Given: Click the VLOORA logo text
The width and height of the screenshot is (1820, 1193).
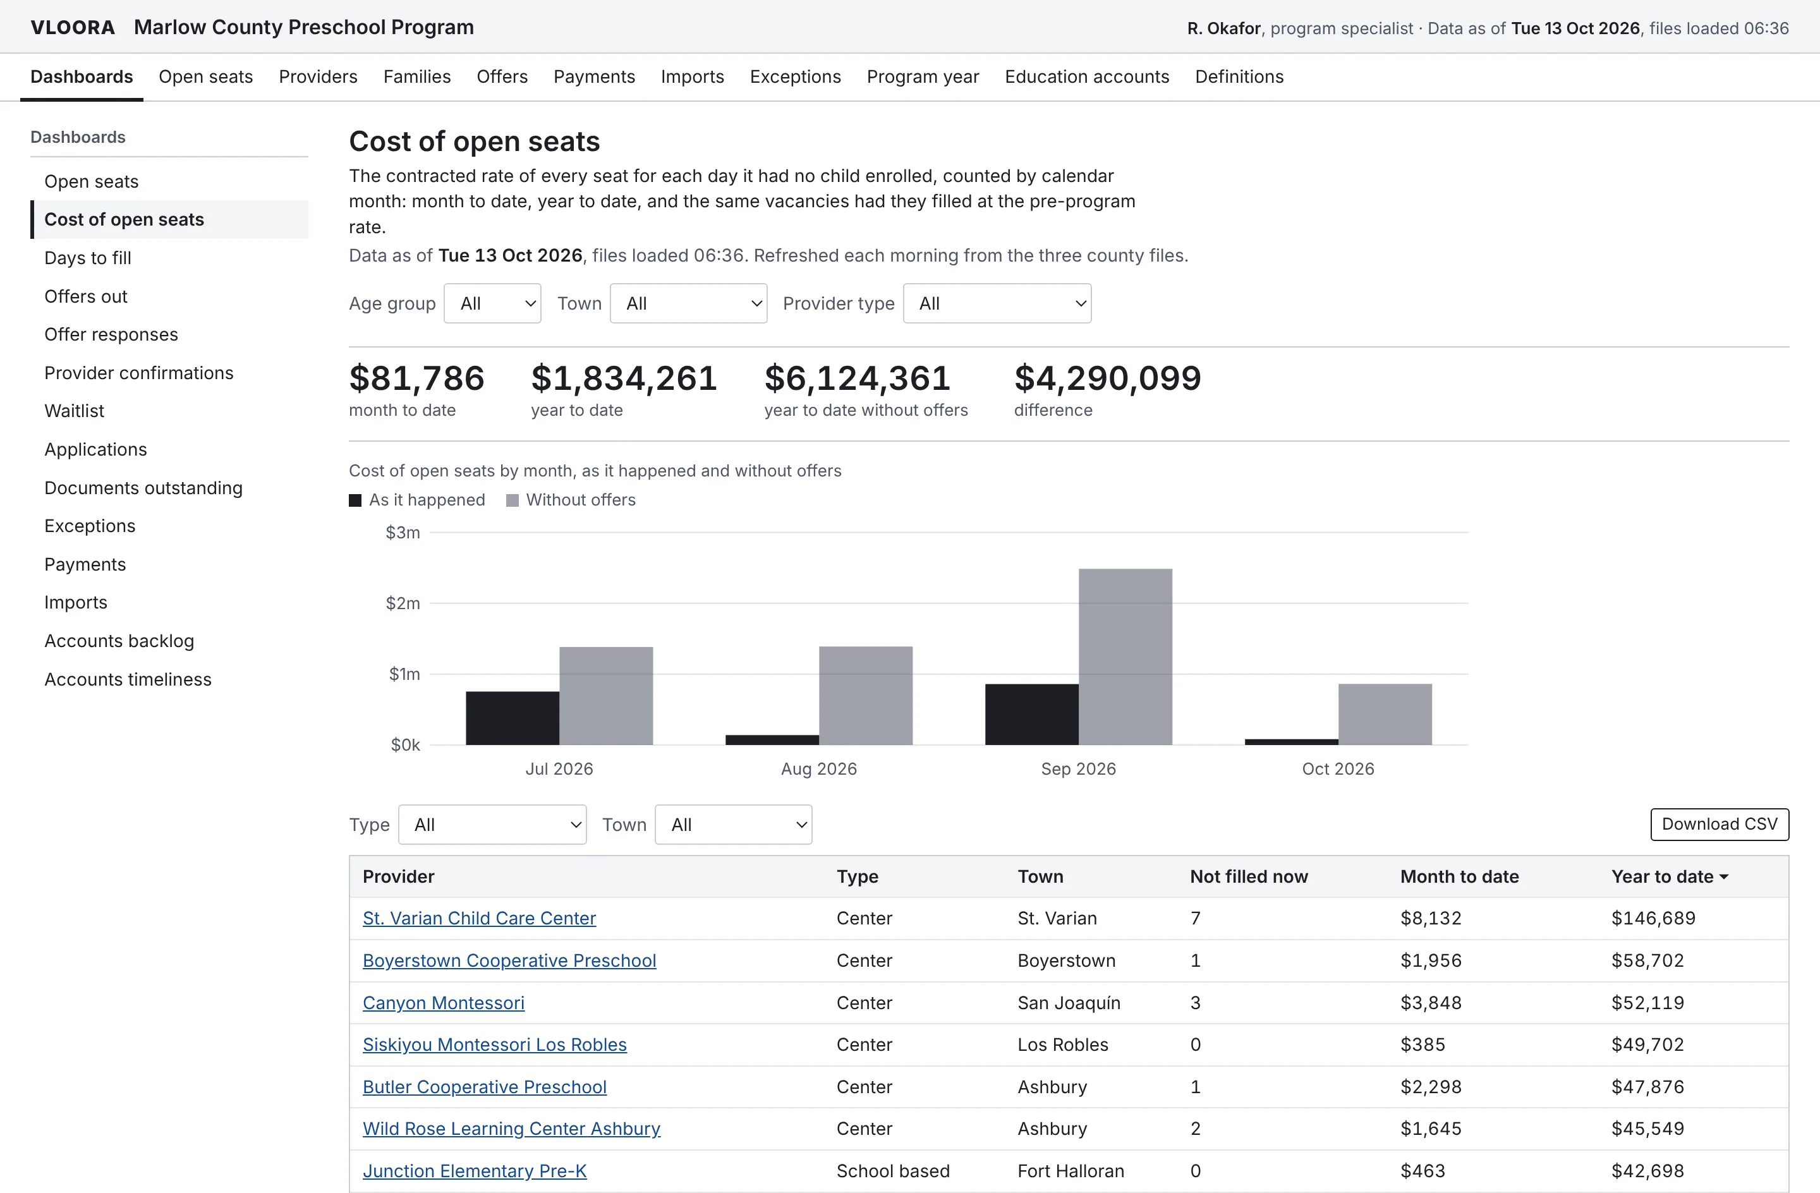Looking at the screenshot, I should pyautogui.click(x=73, y=28).
